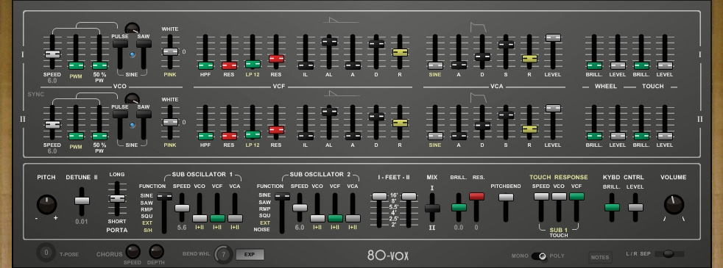Screen dimensions: 723x268
Task: Open Sub Oscillator 1 VCF I+II selector
Action: (x=217, y=227)
